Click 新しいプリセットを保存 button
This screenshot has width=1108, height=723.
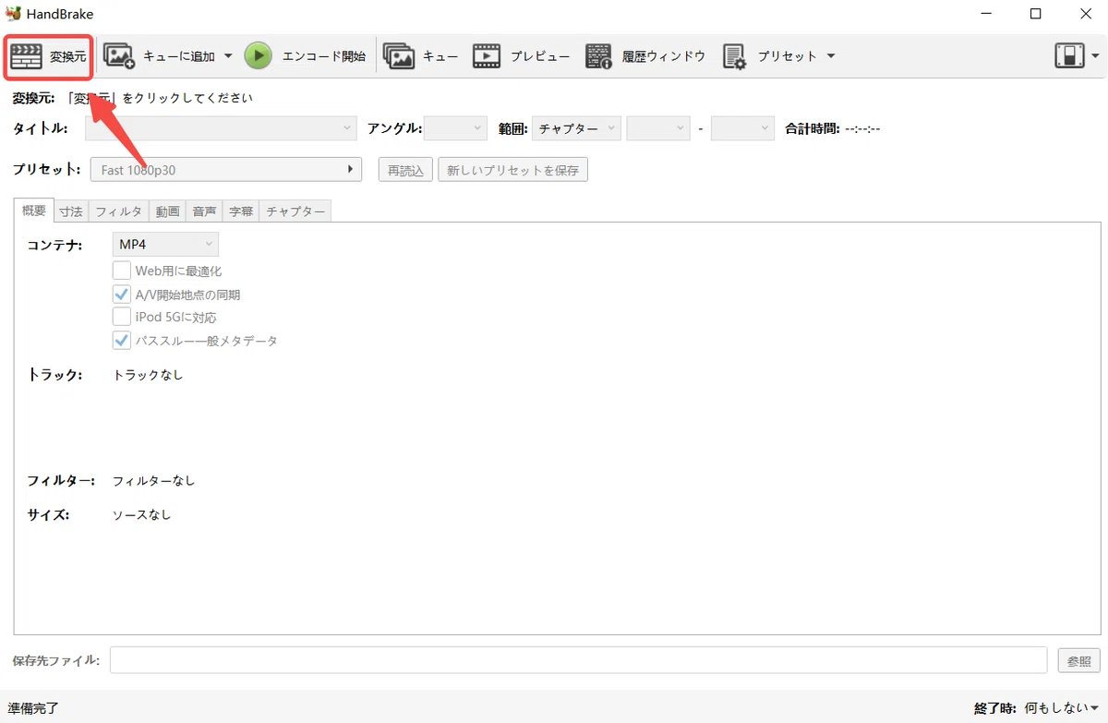click(512, 170)
